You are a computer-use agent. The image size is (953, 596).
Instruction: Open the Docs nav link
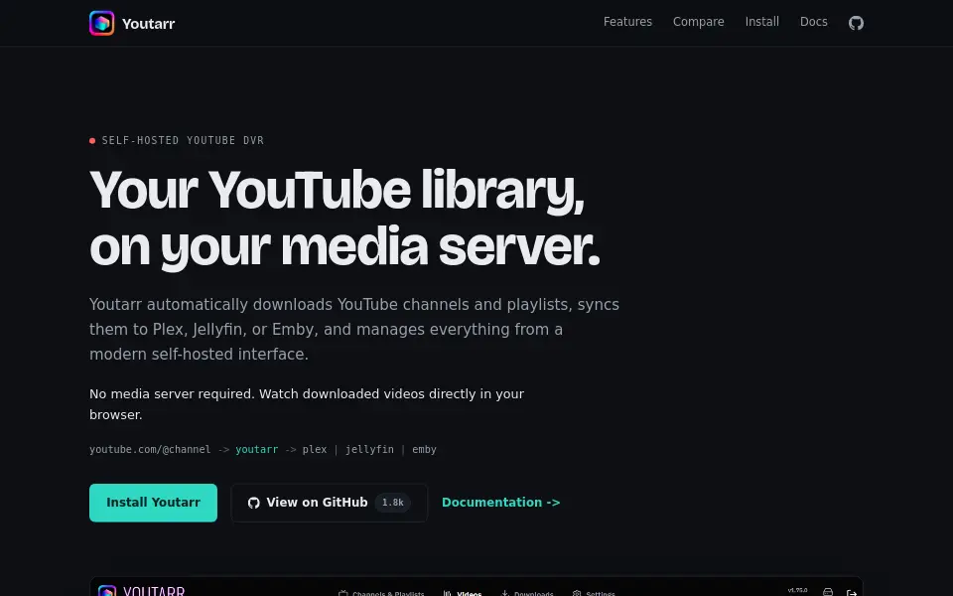(813, 22)
